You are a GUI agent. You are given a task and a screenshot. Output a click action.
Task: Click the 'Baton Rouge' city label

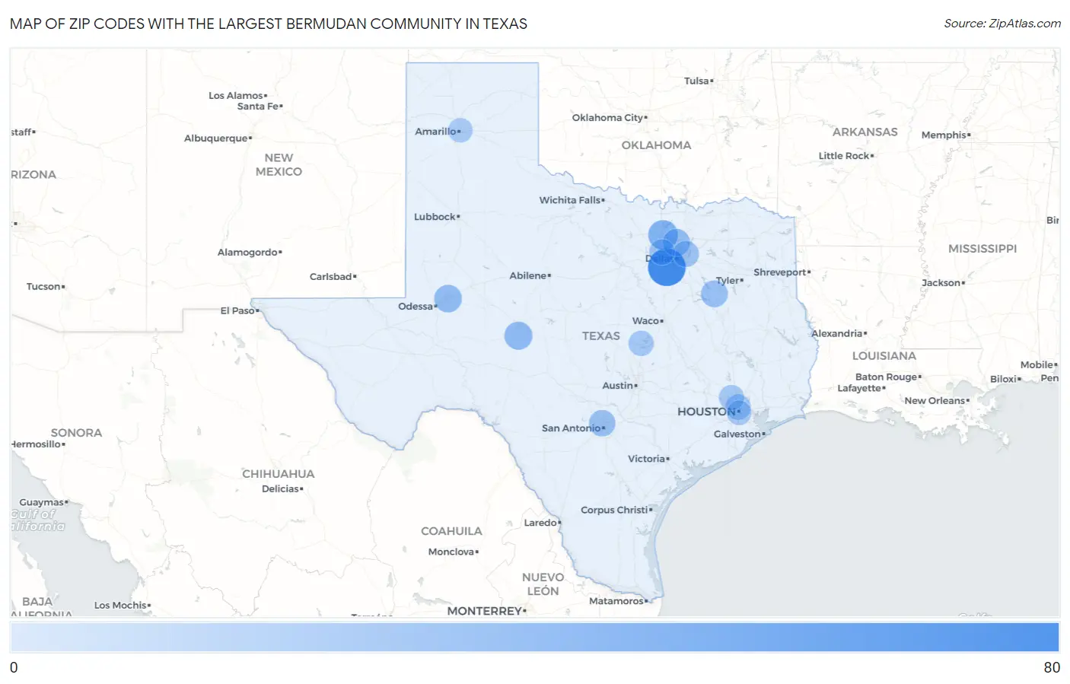(887, 377)
